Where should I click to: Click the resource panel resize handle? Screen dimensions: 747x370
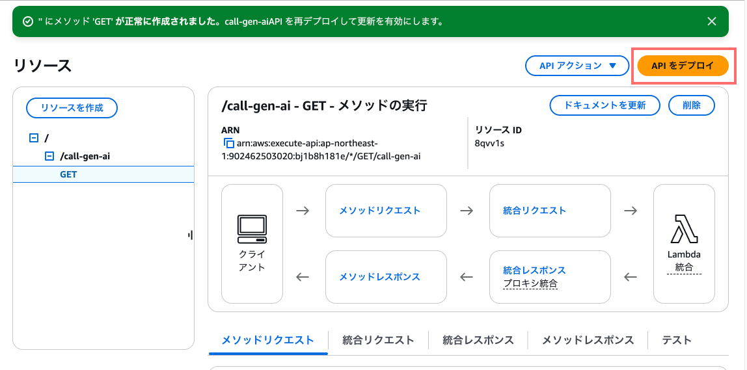tap(191, 235)
